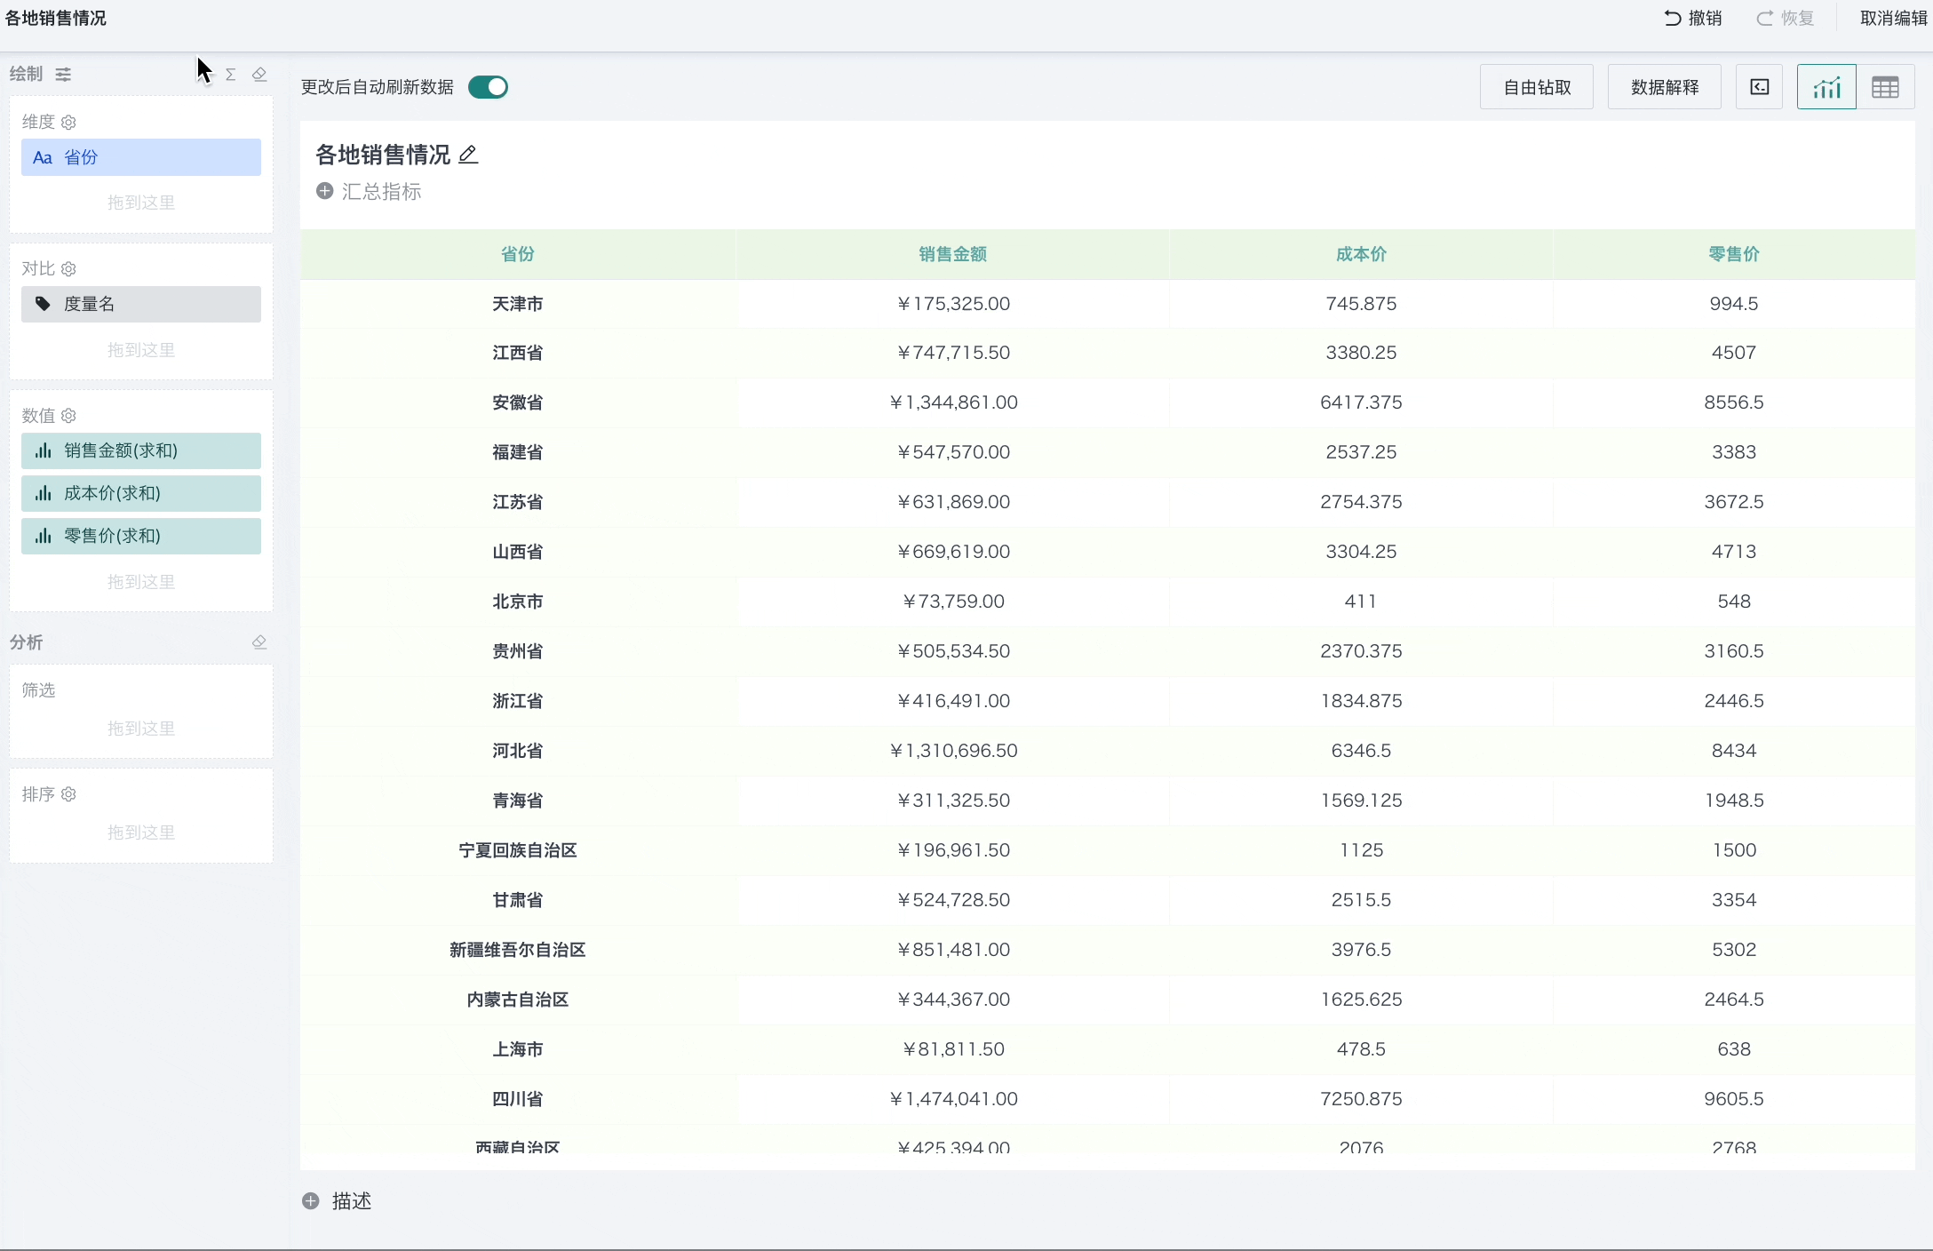Click 取消编辑 in the top bar
1933x1251 pixels.
click(x=1893, y=19)
